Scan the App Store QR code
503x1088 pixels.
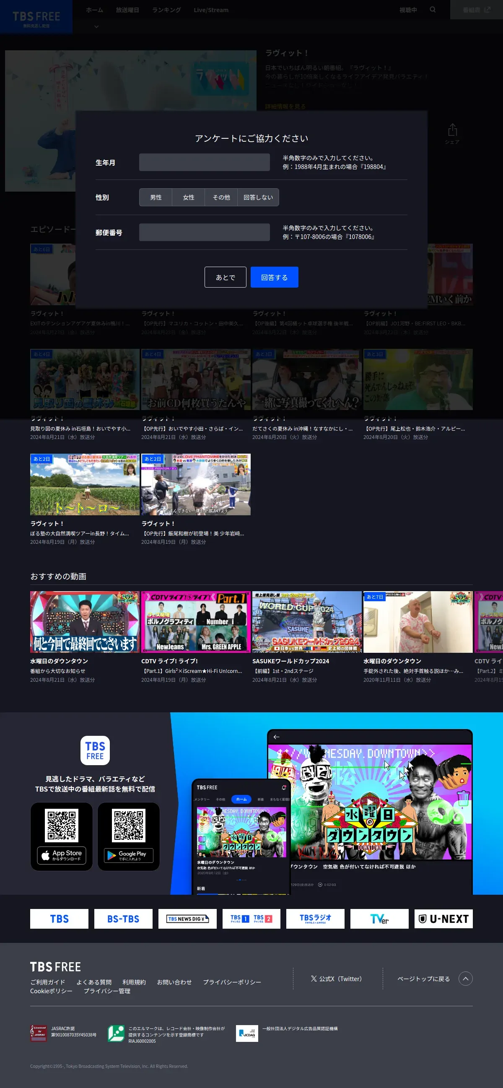pyautogui.click(x=62, y=825)
